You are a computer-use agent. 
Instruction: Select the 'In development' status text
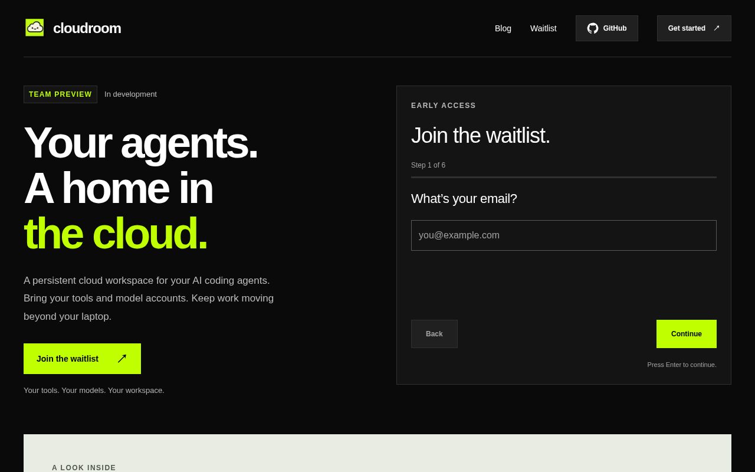(130, 94)
